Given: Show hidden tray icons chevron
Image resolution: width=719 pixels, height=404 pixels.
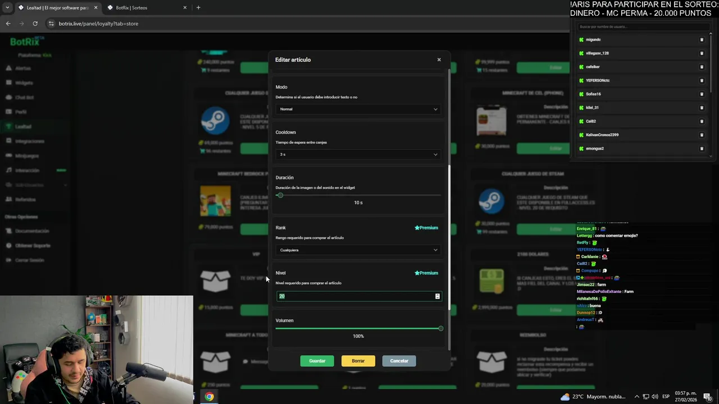Looking at the screenshot, I should (636, 397).
